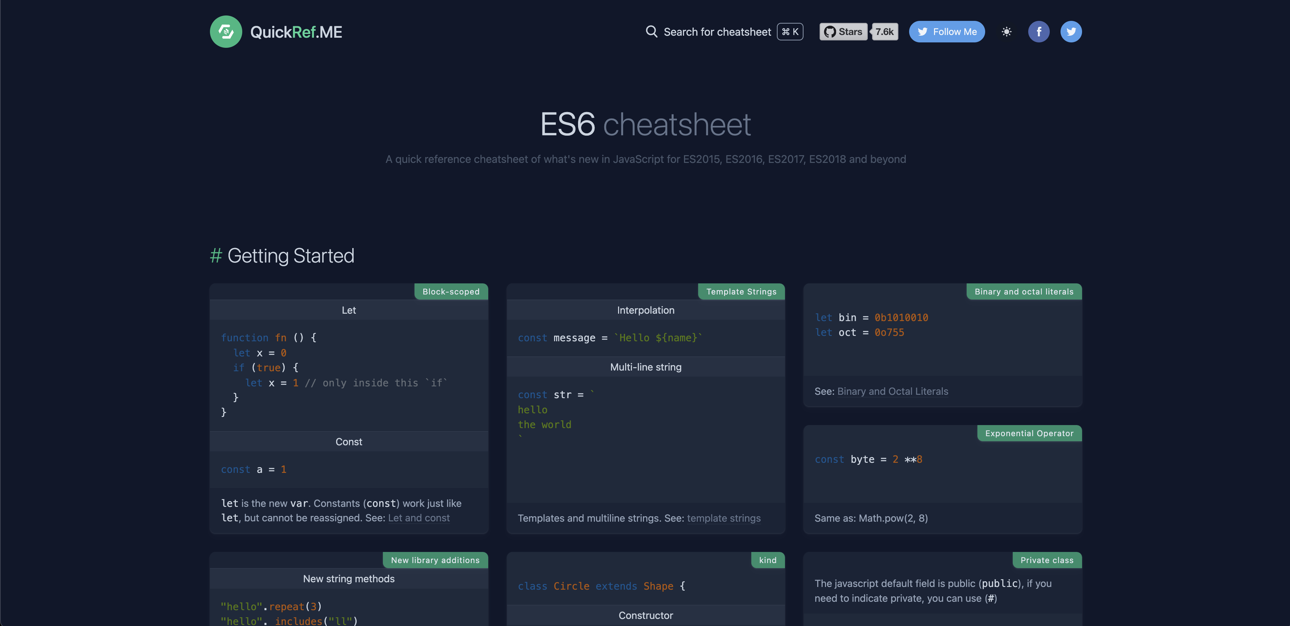Click the QuickRef.ME green logo icon
Image resolution: width=1290 pixels, height=626 pixels.
click(x=226, y=32)
